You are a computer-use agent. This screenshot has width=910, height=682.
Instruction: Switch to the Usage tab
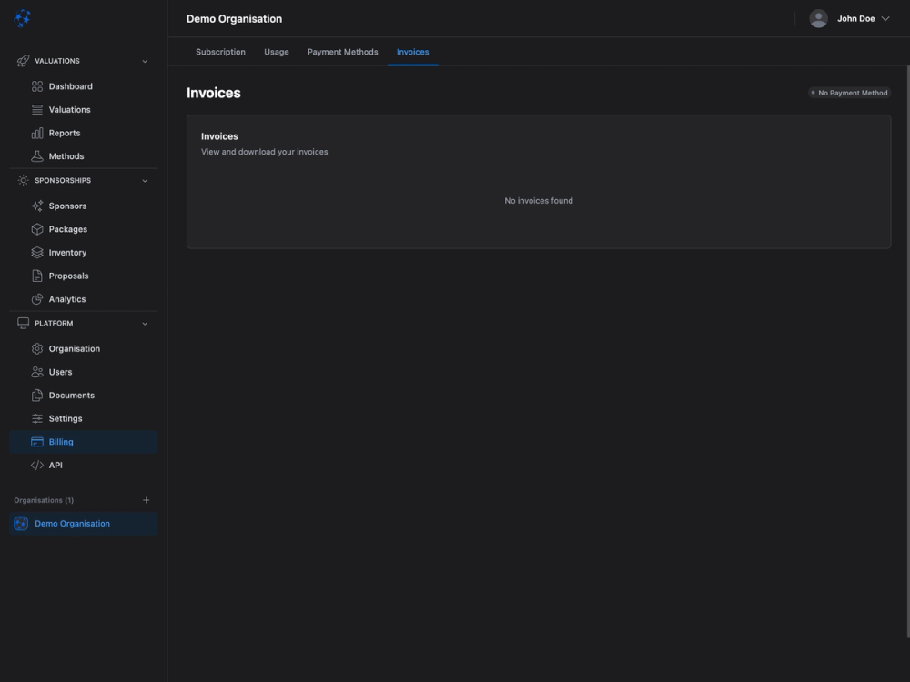pos(277,51)
